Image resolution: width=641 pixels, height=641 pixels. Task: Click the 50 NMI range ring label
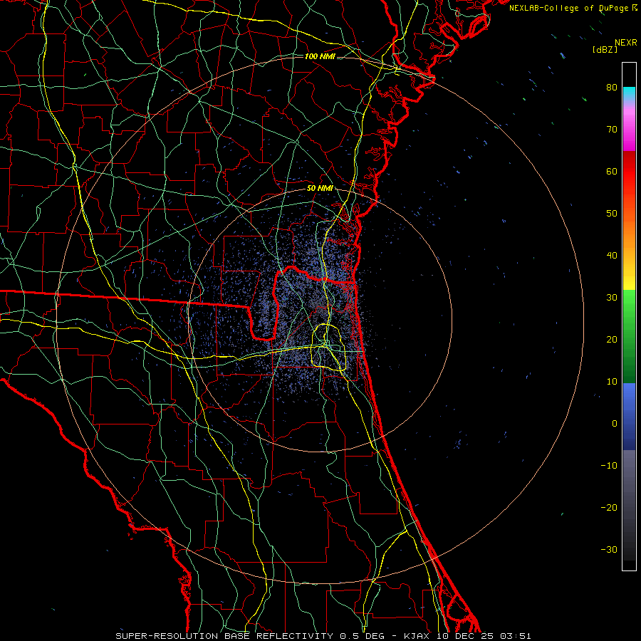320,189
